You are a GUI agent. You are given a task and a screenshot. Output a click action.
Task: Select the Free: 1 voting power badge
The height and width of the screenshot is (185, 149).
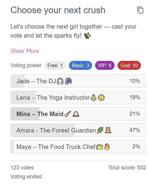pos(55,65)
